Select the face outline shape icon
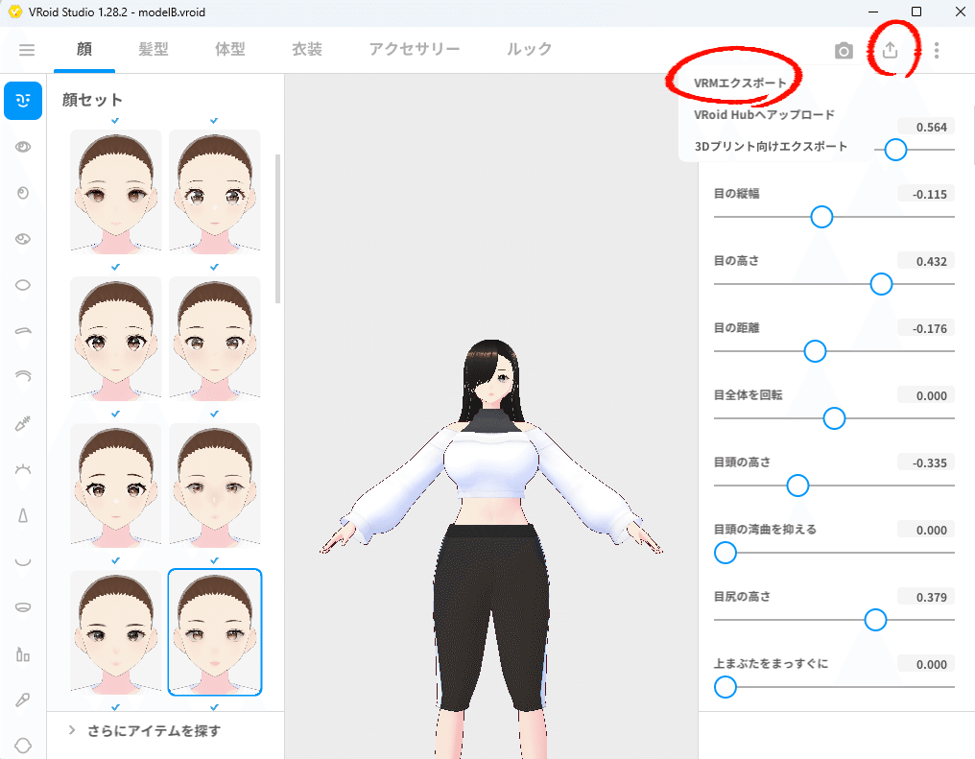Viewport: 975px width, 759px height. (x=23, y=746)
